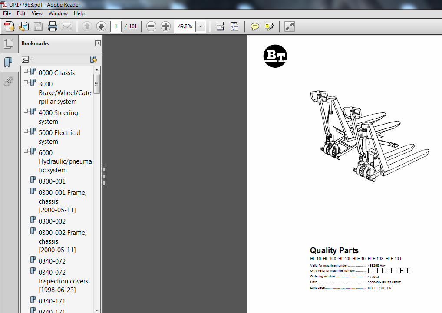This screenshot has width=442, height=313.
Task: Select the 4000 Steering system bookmark
Action: [58, 117]
